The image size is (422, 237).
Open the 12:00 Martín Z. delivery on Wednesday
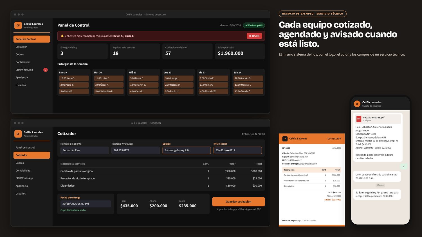pos(144,85)
